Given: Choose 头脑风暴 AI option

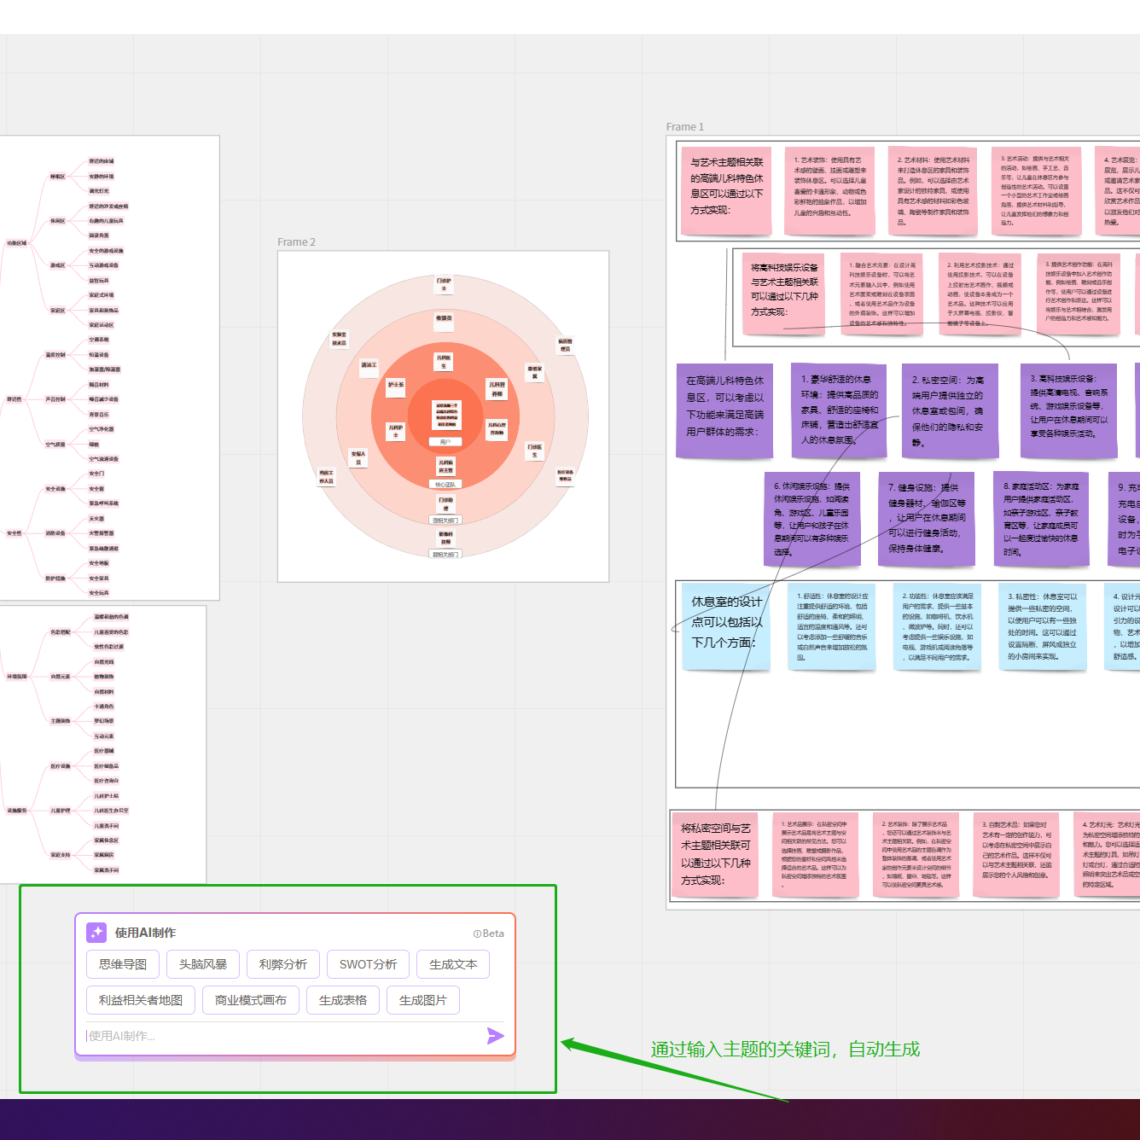Looking at the screenshot, I should pyautogui.click(x=203, y=964).
